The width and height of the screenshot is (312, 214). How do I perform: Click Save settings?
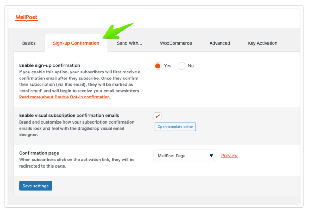(35, 186)
